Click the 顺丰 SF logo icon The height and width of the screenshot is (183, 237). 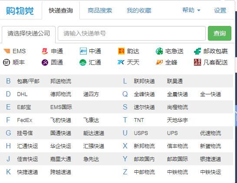(x=7, y=62)
